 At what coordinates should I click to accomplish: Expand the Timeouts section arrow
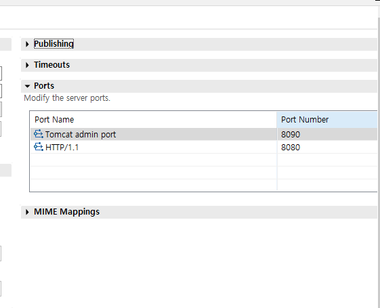(27, 65)
